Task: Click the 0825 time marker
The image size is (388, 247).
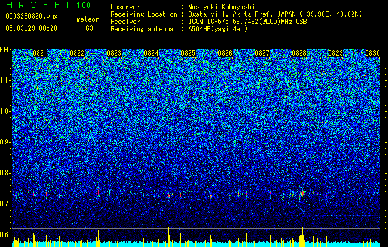Action: (x=188, y=53)
